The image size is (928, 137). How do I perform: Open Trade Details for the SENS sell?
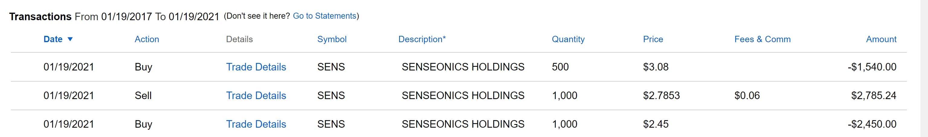click(256, 95)
